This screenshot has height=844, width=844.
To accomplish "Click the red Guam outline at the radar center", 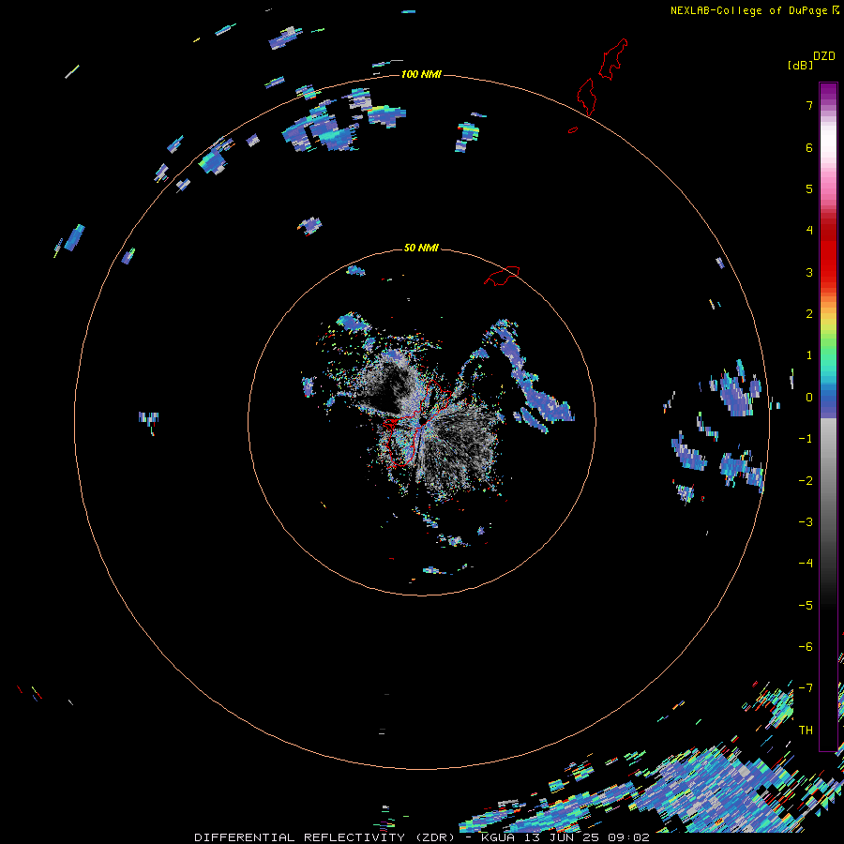I will click(x=415, y=425).
